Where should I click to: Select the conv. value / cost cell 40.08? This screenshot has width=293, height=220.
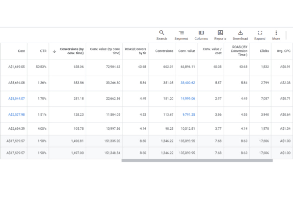point(217,67)
